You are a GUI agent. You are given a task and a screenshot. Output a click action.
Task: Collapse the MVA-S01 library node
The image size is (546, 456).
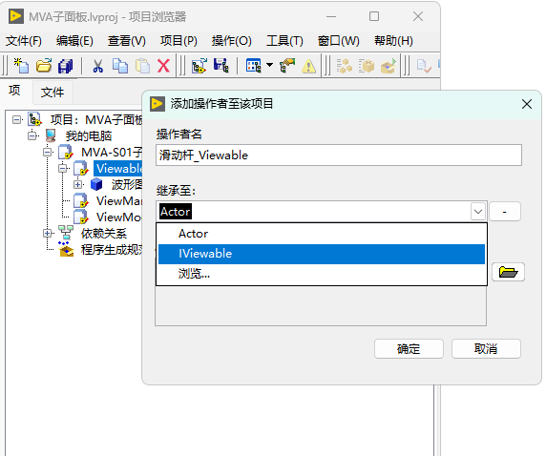coord(48,152)
